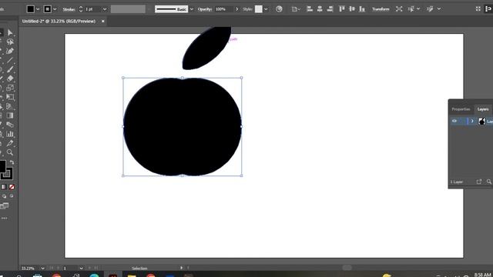
Task: Select the Untitled-2 document tab
Action: tap(59, 21)
